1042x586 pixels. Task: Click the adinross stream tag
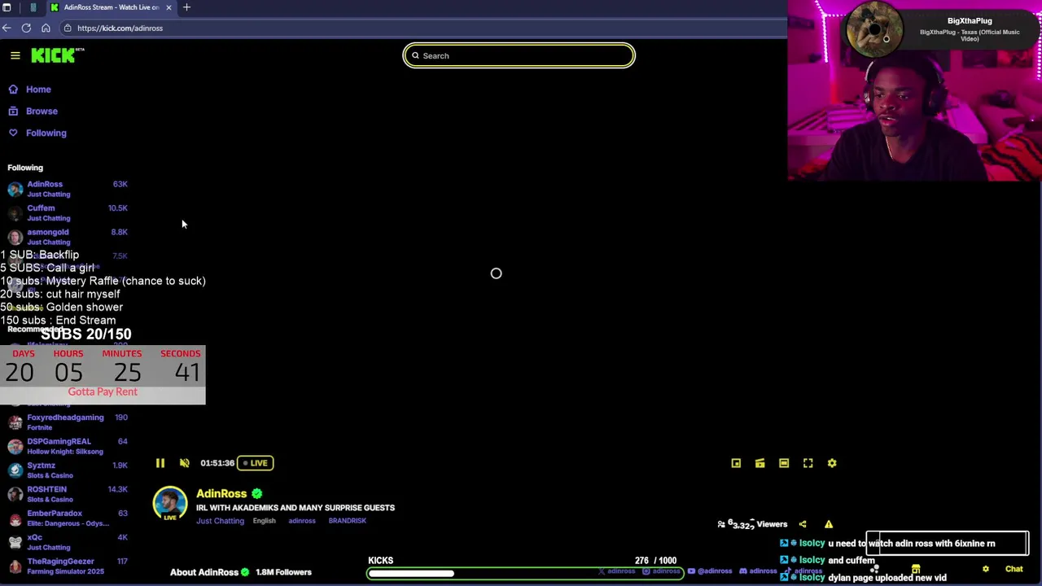tap(302, 521)
